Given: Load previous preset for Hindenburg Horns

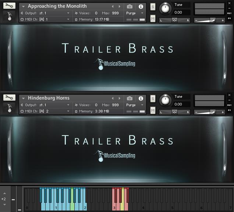Looking at the screenshot, I should point(113,98).
